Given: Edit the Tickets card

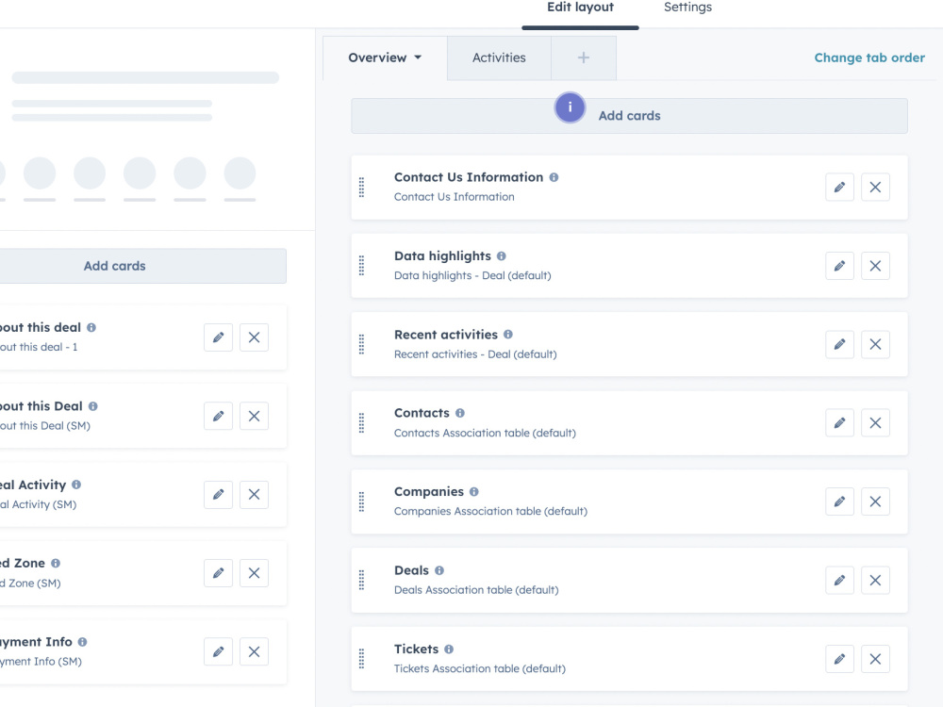Looking at the screenshot, I should coord(839,659).
